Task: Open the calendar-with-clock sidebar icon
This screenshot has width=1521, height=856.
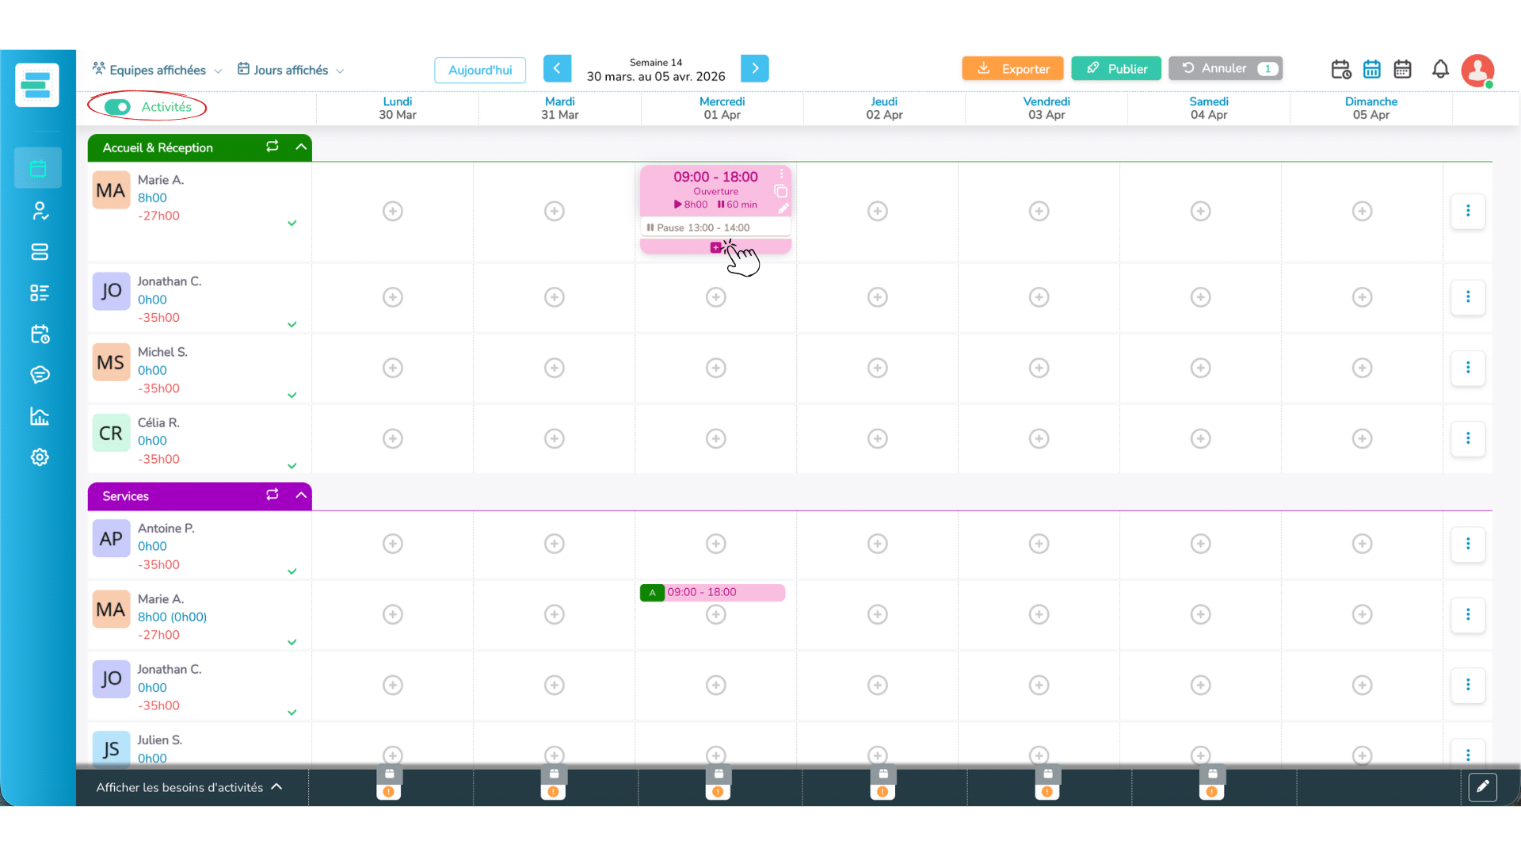Action: pyautogui.click(x=40, y=334)
